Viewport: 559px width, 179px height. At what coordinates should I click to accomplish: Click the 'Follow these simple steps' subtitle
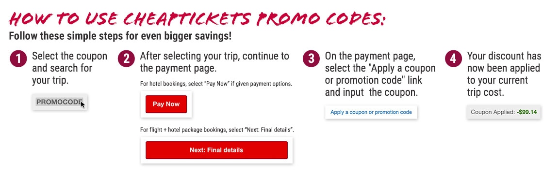pos(120,36)
